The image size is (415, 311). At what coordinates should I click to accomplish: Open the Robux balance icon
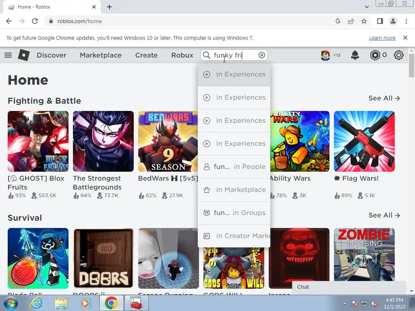tap(375, 55)
